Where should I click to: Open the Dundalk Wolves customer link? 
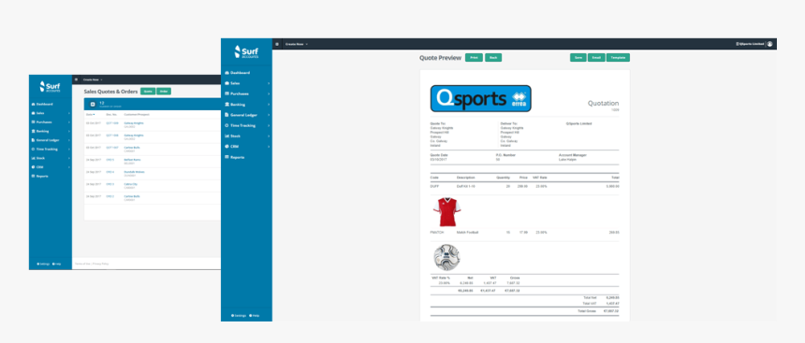tap(134, 172)
